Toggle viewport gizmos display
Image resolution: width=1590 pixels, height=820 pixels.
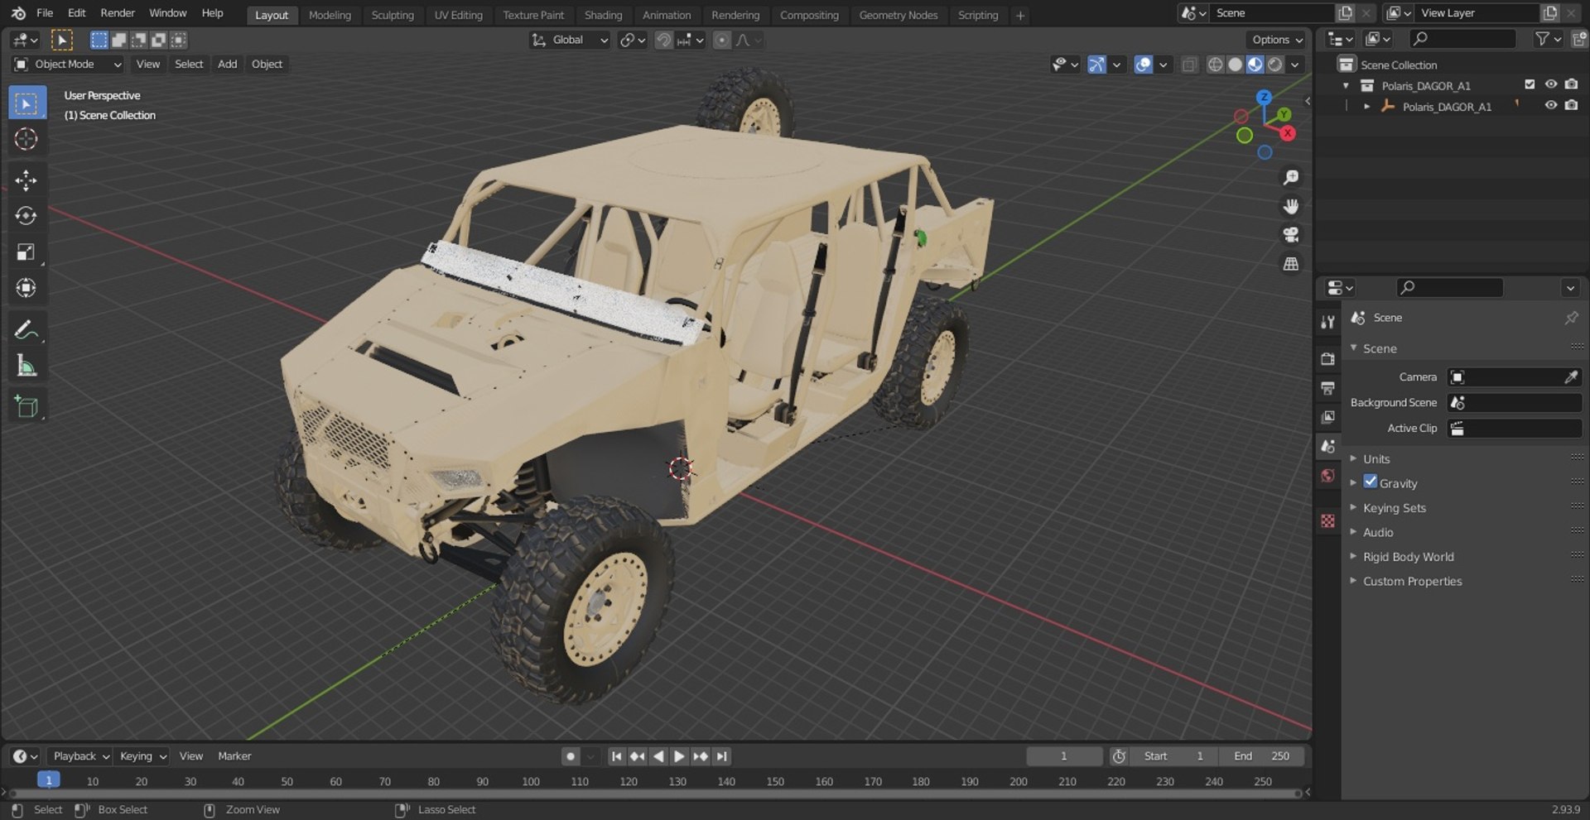point(1096,65)
